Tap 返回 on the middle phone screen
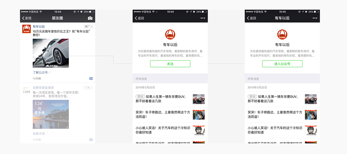 (139, 18)
